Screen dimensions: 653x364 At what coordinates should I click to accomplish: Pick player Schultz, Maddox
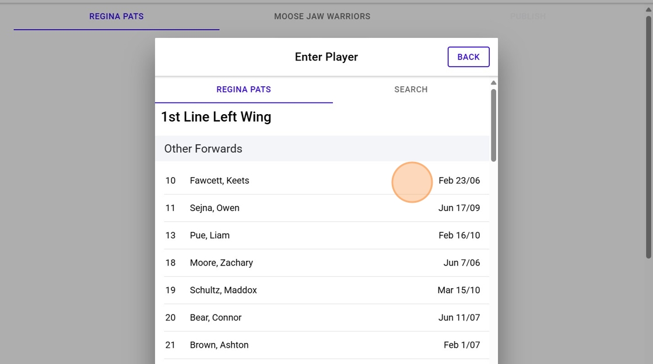[223, 290]
